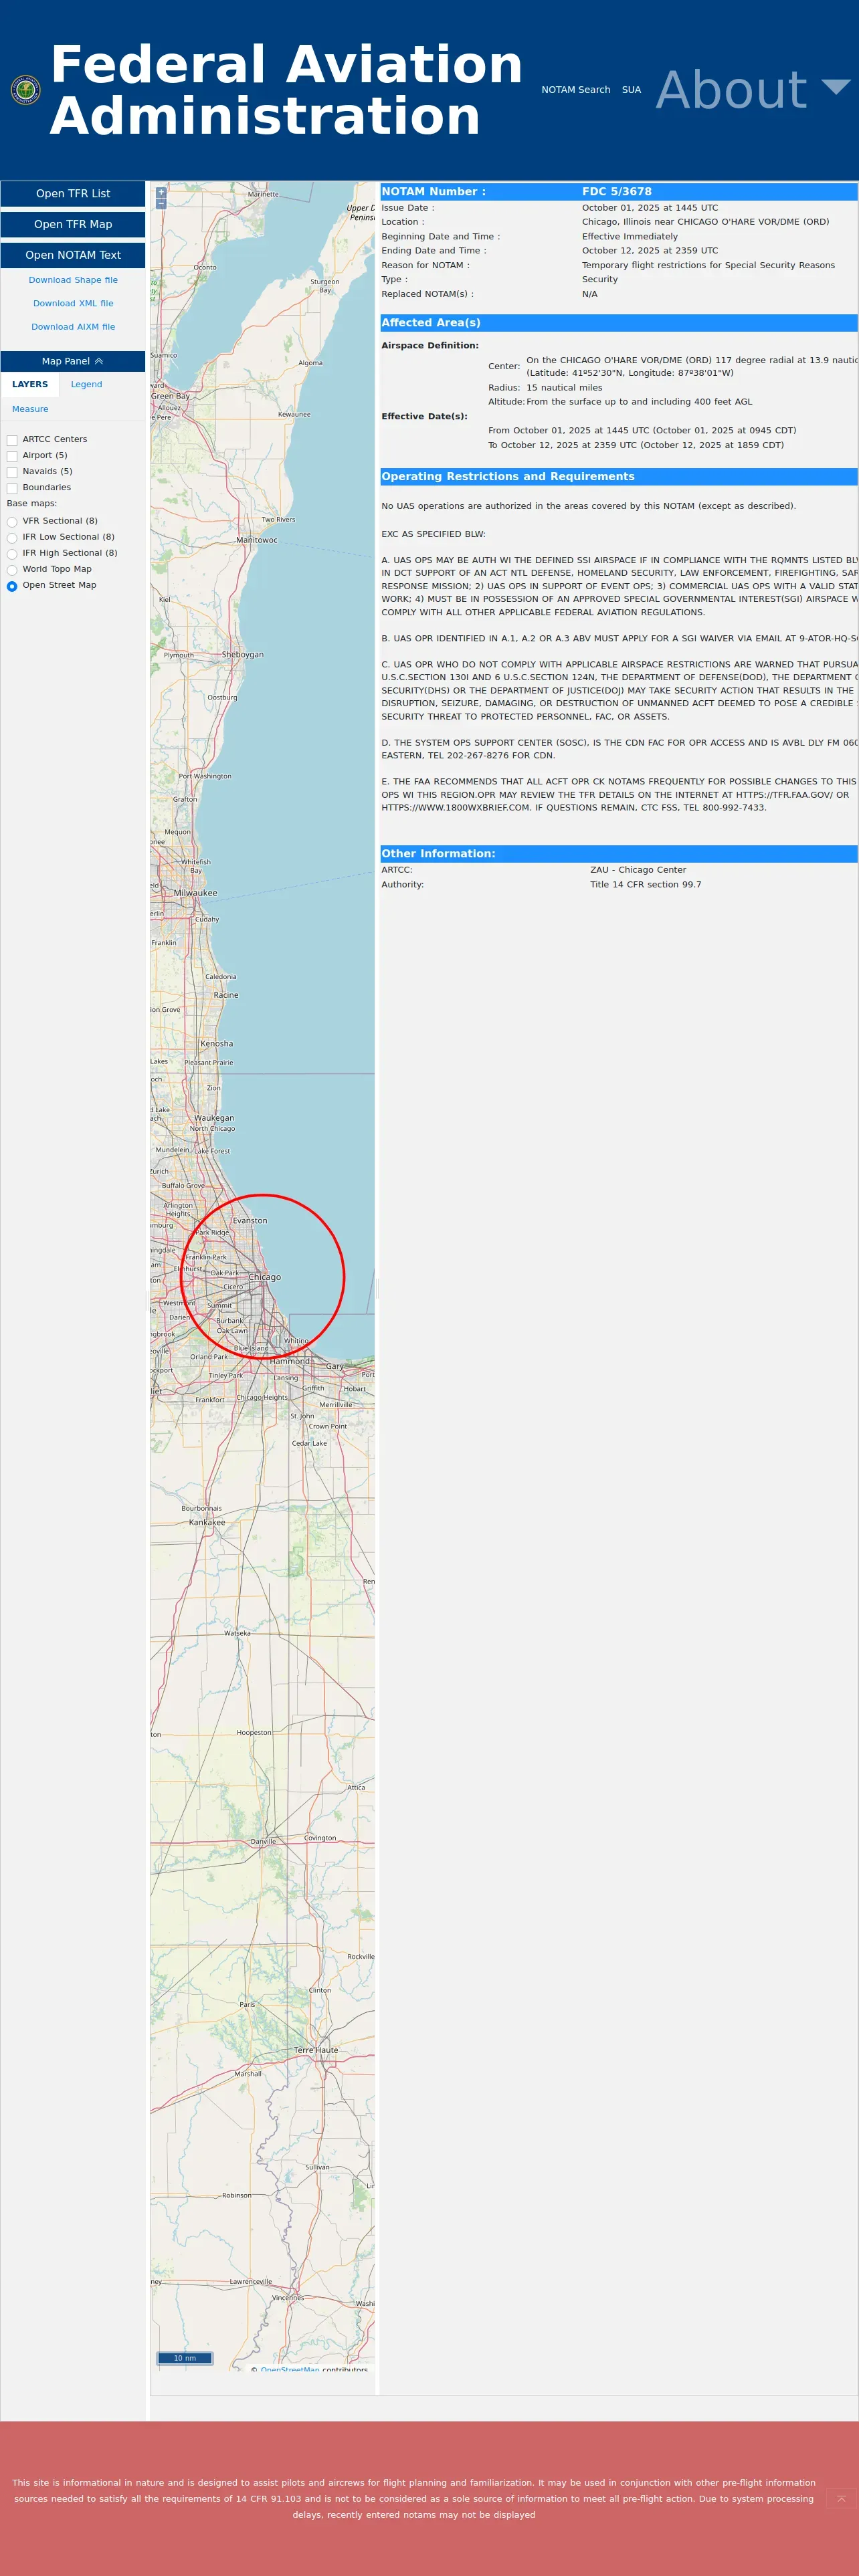859x2576 pixels.
Task: Follow the OpenStreetMap attribution link
Action: pos(290,2370)
